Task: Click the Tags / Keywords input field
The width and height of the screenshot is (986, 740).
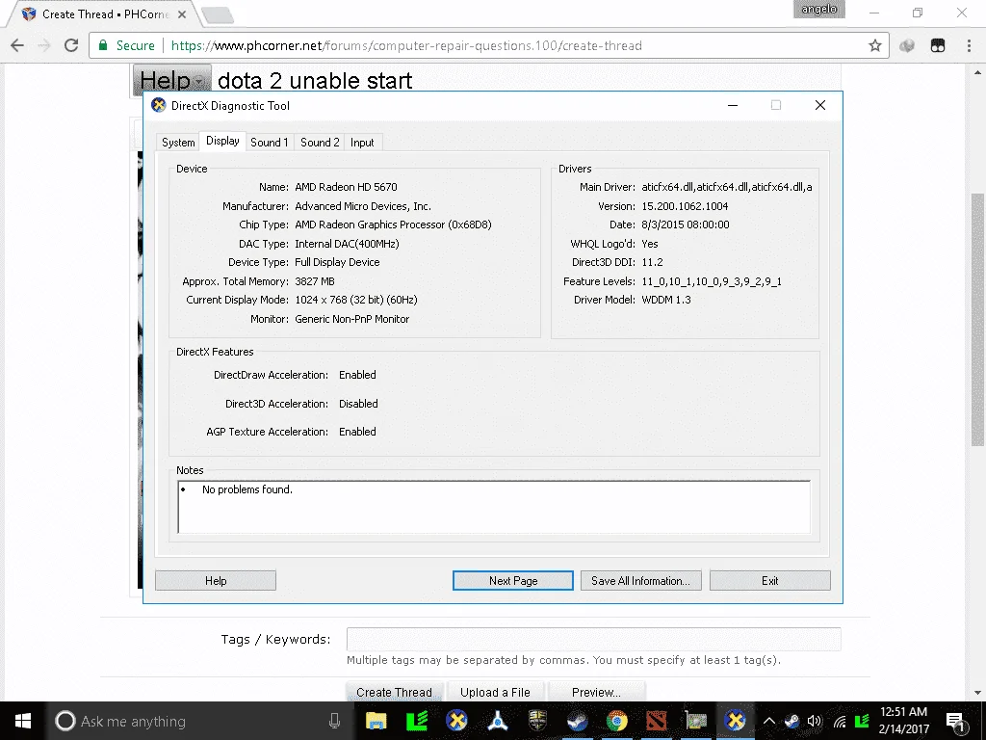Action: (x=593, y=640)
